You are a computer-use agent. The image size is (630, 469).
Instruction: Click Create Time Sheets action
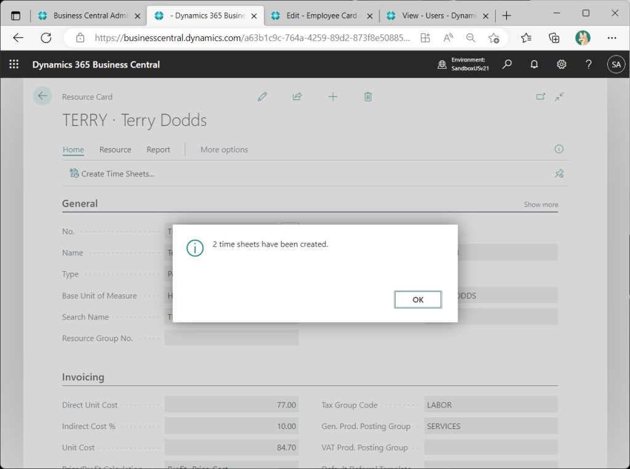[x=112, y=173]
